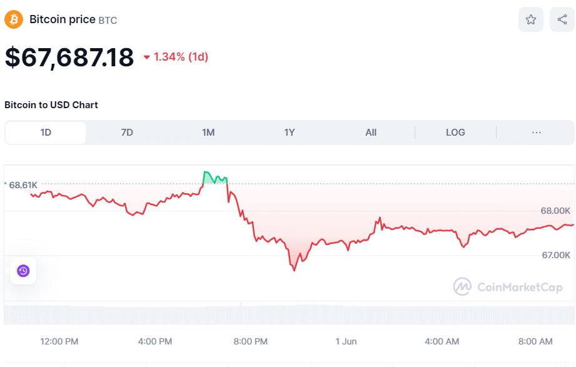The width and height of the screenshot is (576, 367).
Task: Click the share icon's top-right button group
Action: tap(561, 19)
